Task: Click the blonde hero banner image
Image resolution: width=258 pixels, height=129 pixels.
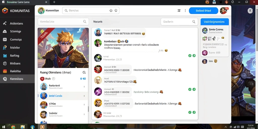Action: click(63, 48)
